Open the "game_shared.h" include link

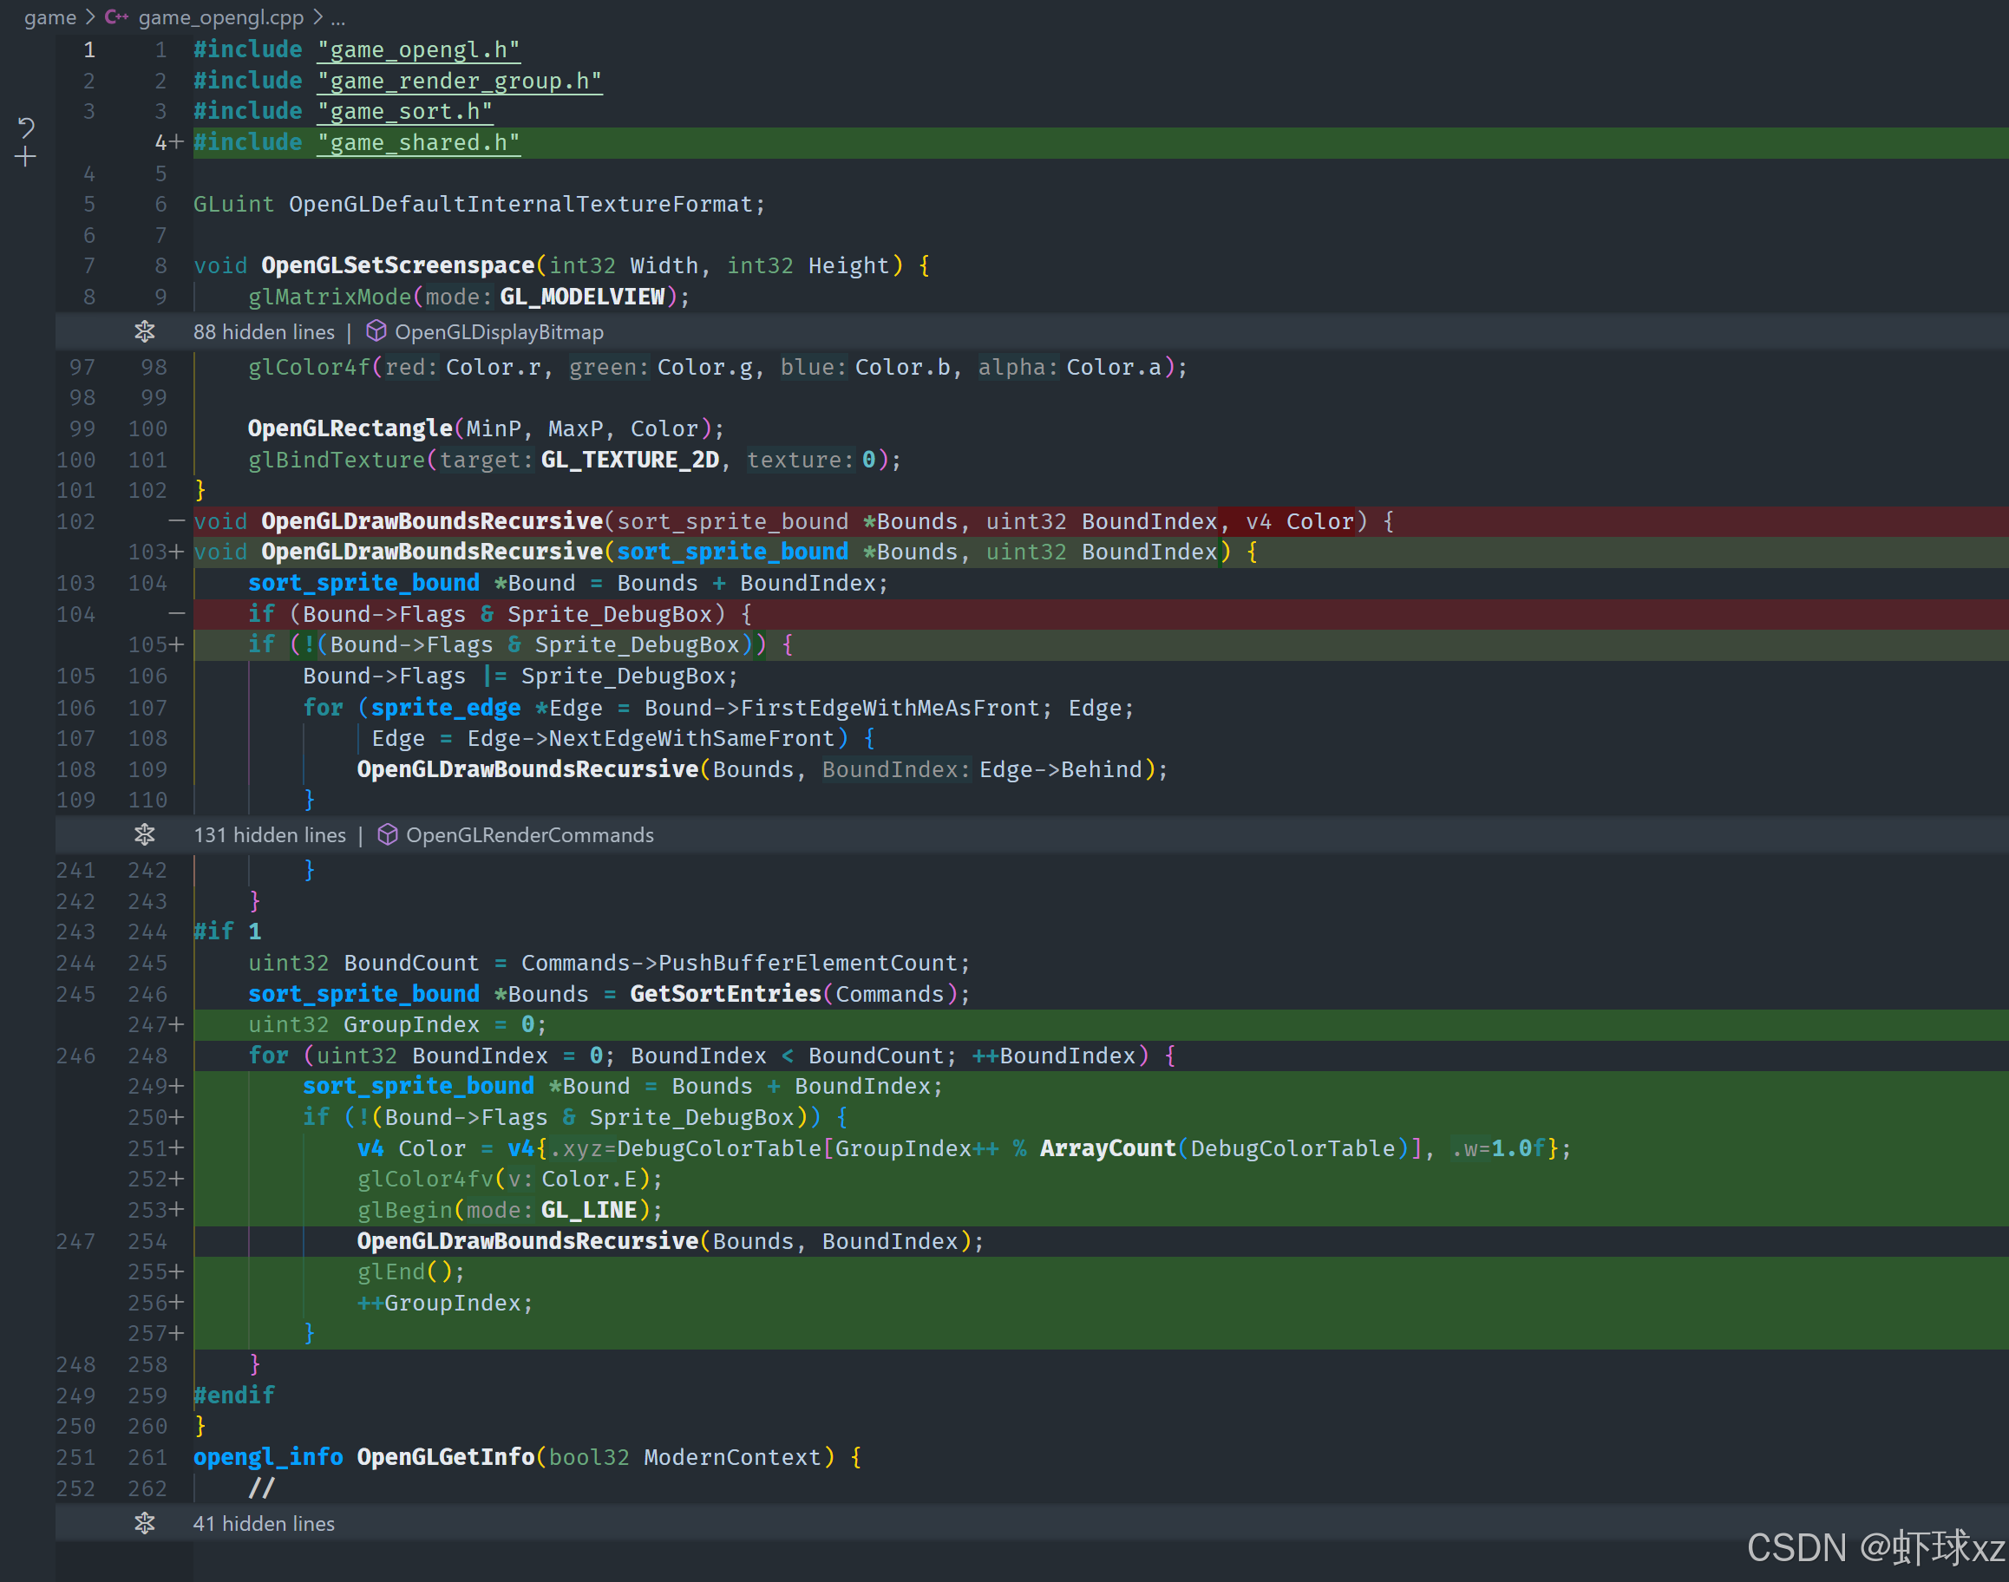click(418, 142)
